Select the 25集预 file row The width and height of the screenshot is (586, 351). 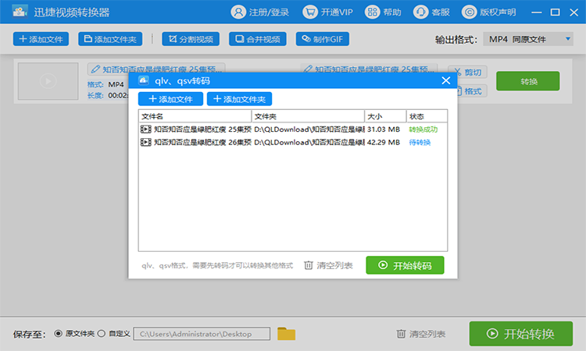(293, 129)
